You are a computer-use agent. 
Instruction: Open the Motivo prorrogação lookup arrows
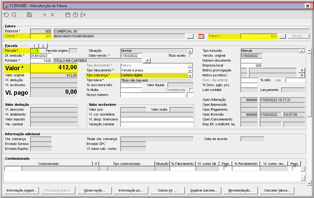point(302,70)
